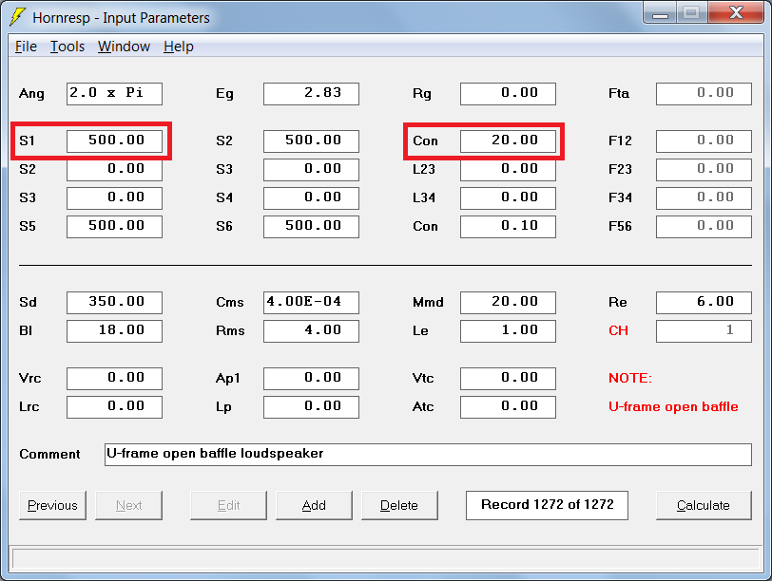The width and height of the screenshot is (772, 581).
Task: Click the Record 1272 of 1272 box
Action: 547,505
